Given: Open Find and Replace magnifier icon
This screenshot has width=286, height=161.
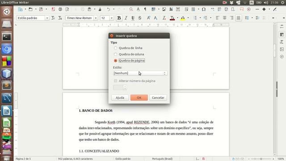Looking at the screenshot, I should pos(131,9).
